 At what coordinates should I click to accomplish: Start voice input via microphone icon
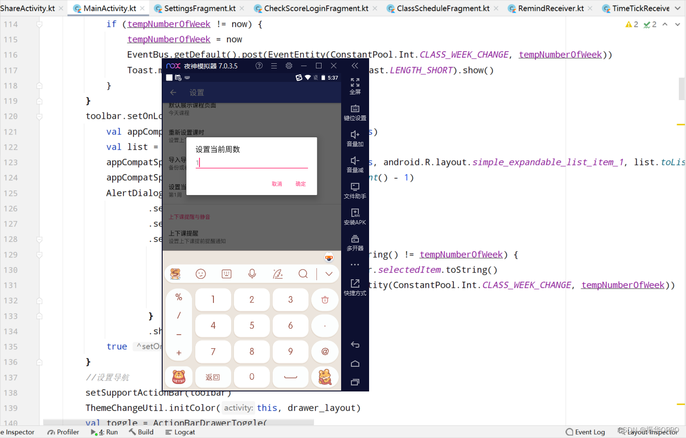tap(252, 274)
